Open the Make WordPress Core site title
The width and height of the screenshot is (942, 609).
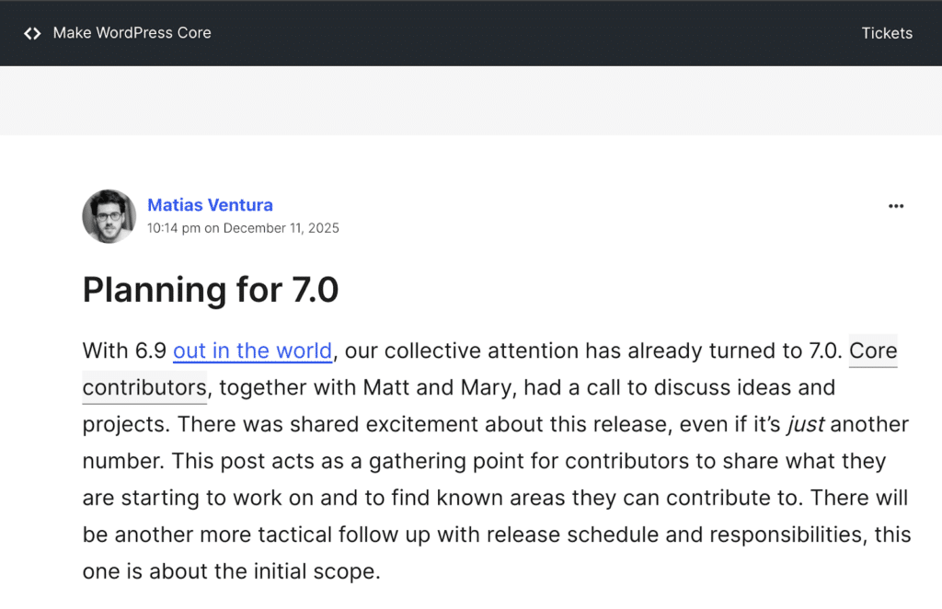click(x=132, y=33)
